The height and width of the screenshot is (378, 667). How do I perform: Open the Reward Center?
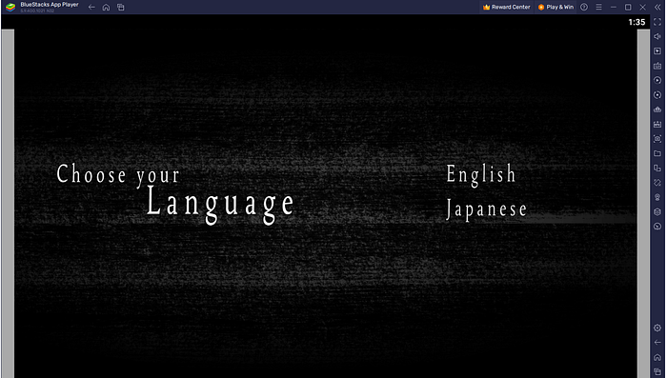(x=507, y=8)
